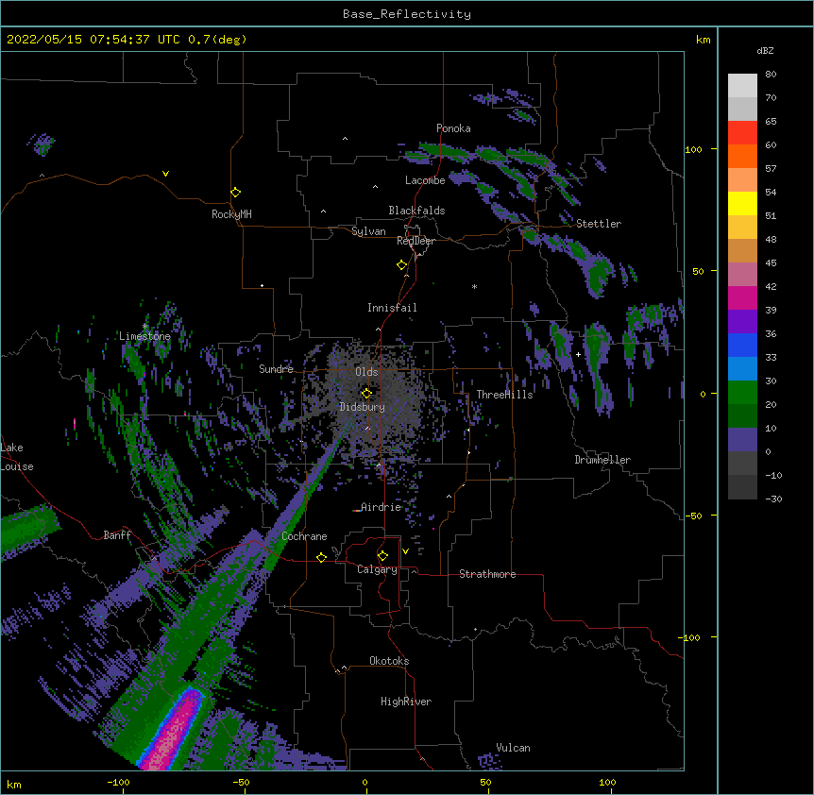Click the Lake Louise label
This screenshot has height=795, width=814.
(17, 457)
